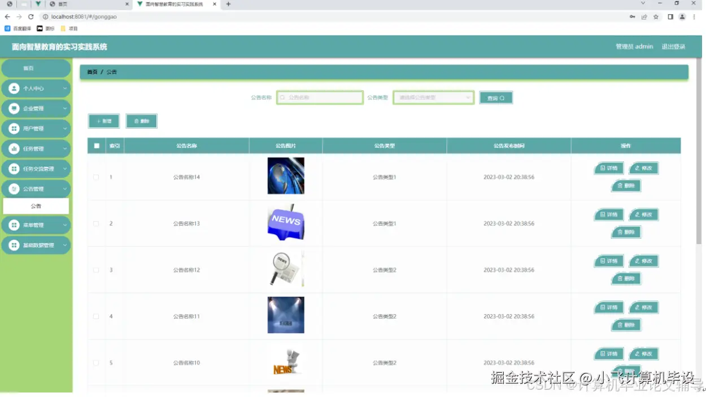Open the 公告类型 dropdown selector
Viewport: 706px width, 397px height.
[x=434, y=98]
